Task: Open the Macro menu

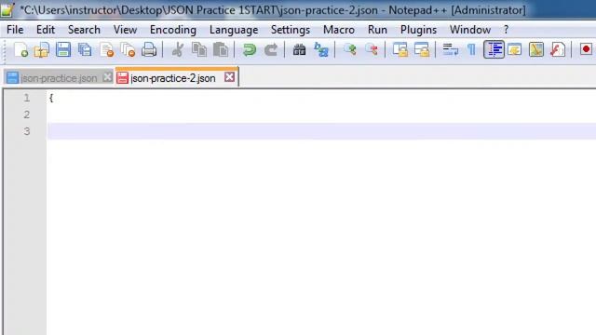Action: click(339, 30)
